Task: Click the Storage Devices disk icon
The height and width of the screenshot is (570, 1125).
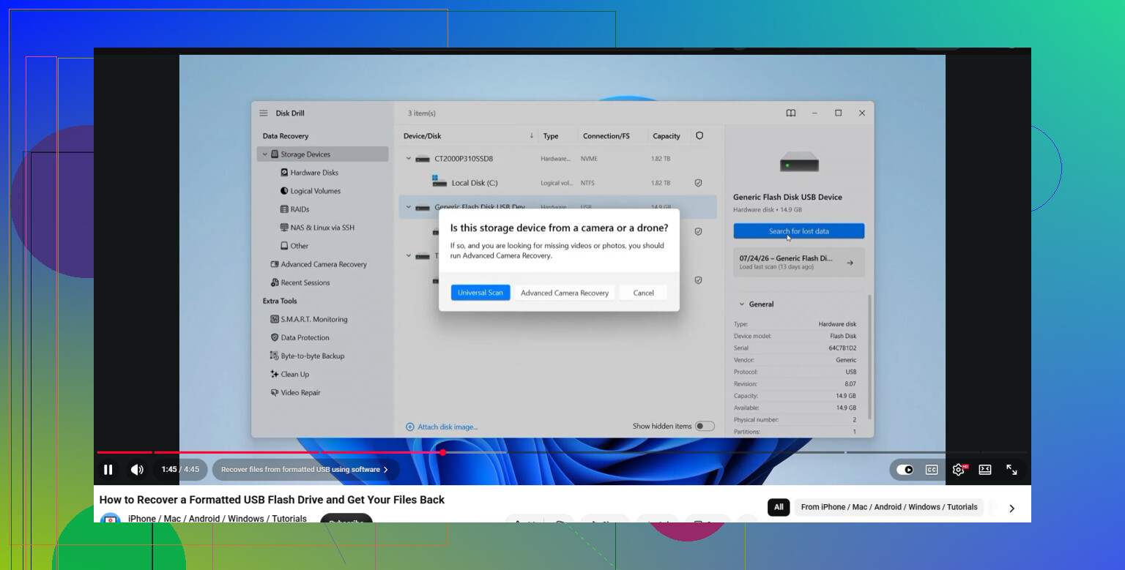Action: click(275, 154)
